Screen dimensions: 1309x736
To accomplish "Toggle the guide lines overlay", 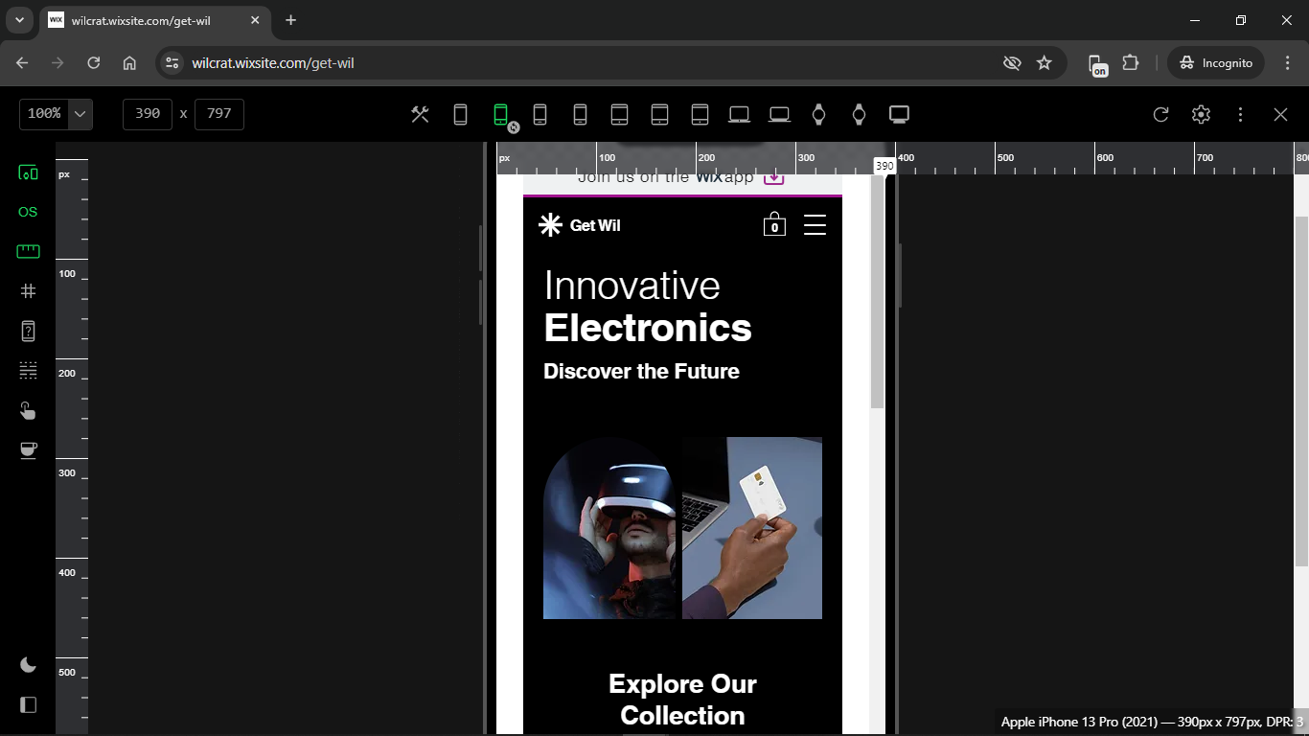I will (x=29, y=370).
